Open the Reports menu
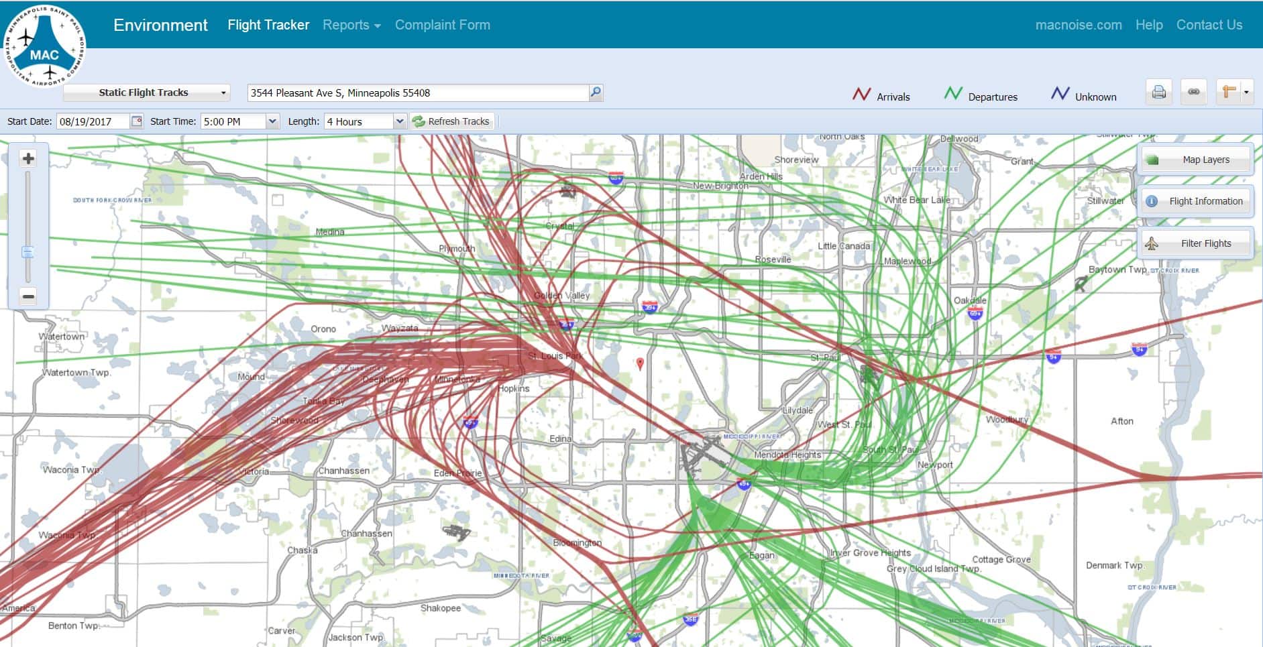 coord(351,25)
